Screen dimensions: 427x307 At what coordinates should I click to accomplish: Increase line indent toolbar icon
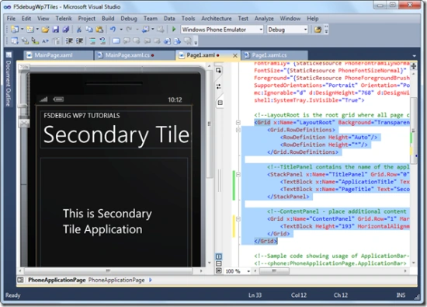(79, 41)
